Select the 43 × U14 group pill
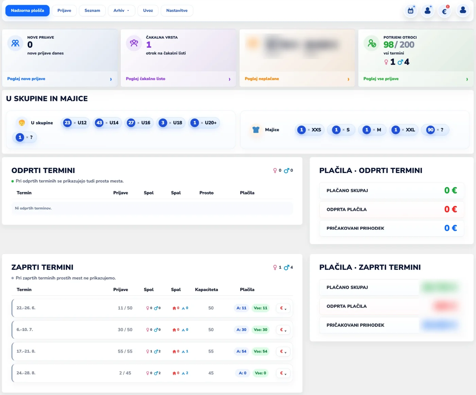This screenshot has height=395, width=476. pos(107,123)
